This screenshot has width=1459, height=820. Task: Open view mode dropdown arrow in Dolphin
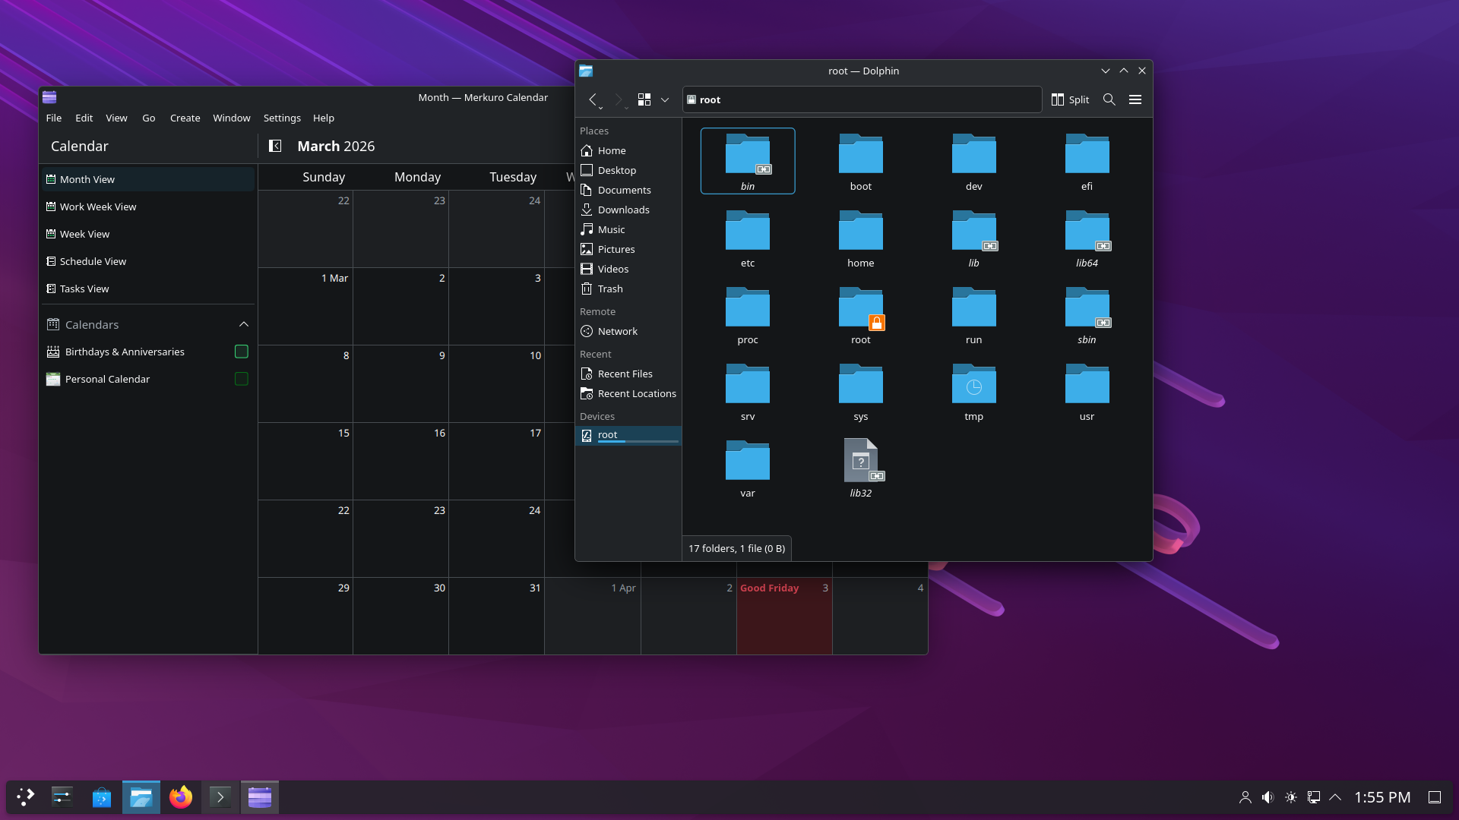665,99
